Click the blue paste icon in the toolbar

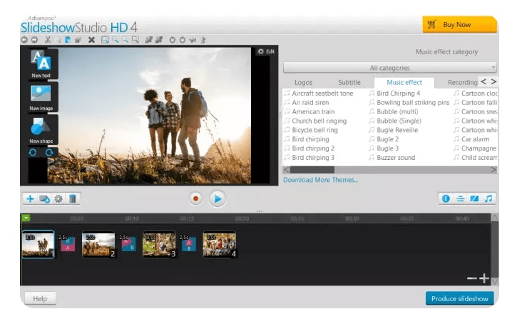pos(68,40)
